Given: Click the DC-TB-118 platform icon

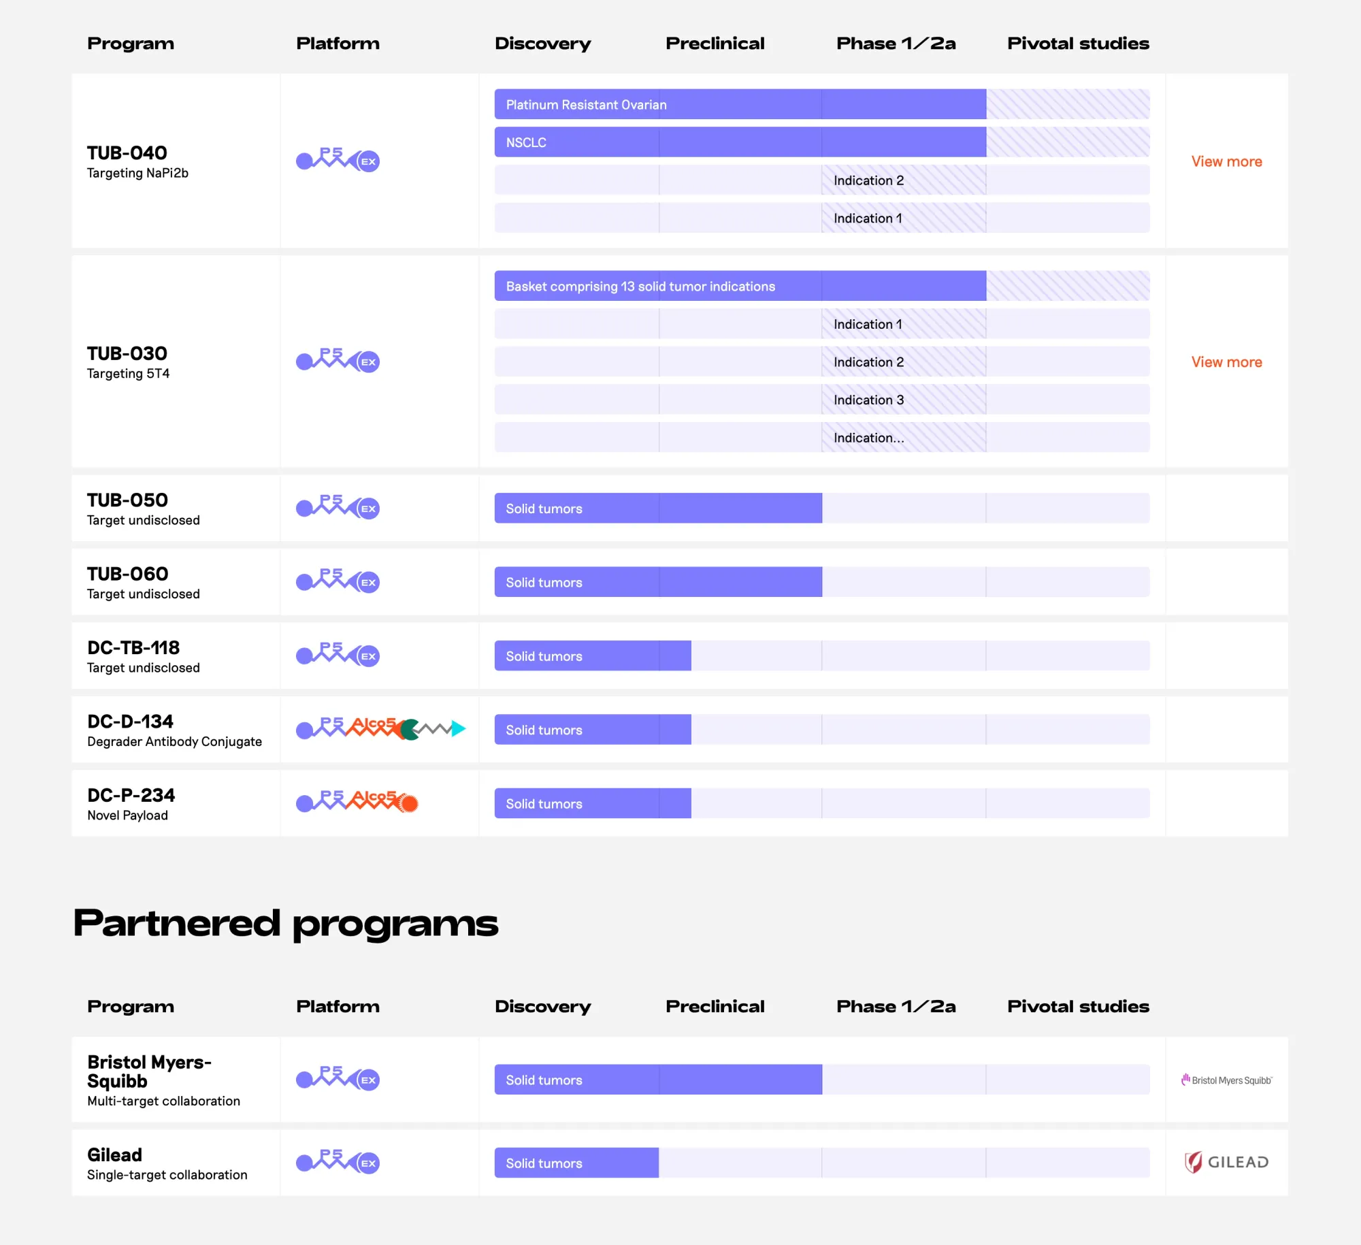Looking at the screenshot, I should coord(338,656).
